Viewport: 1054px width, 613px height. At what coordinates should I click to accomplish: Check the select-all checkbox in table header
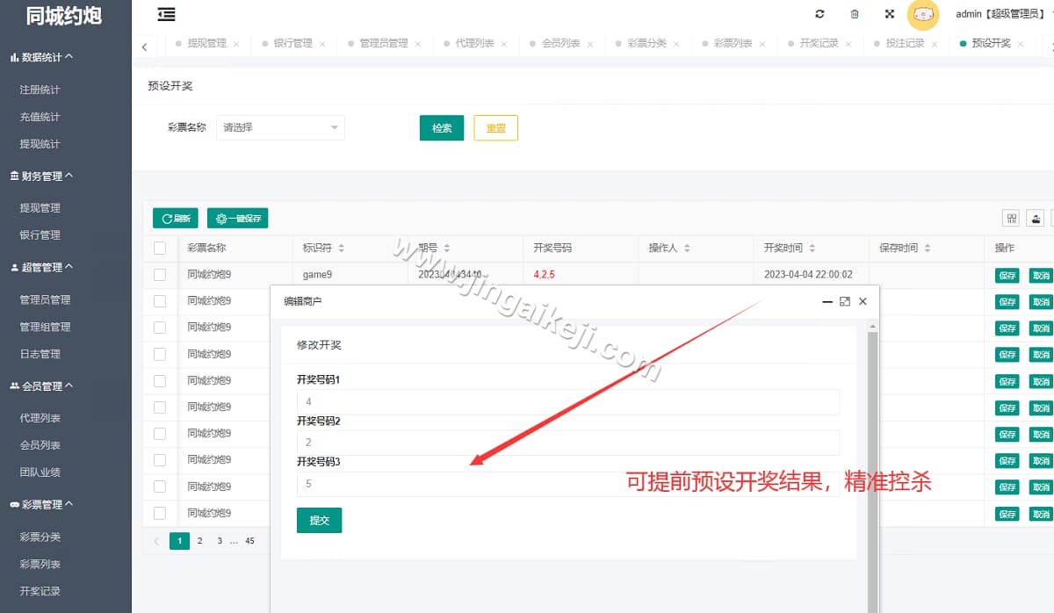160,248
